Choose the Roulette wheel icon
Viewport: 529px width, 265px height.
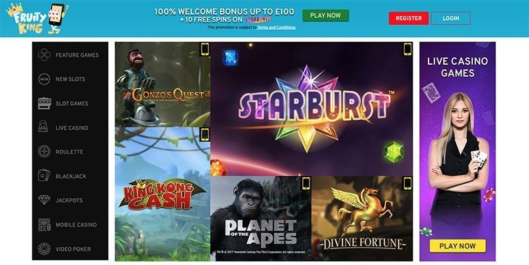point(44,151)
